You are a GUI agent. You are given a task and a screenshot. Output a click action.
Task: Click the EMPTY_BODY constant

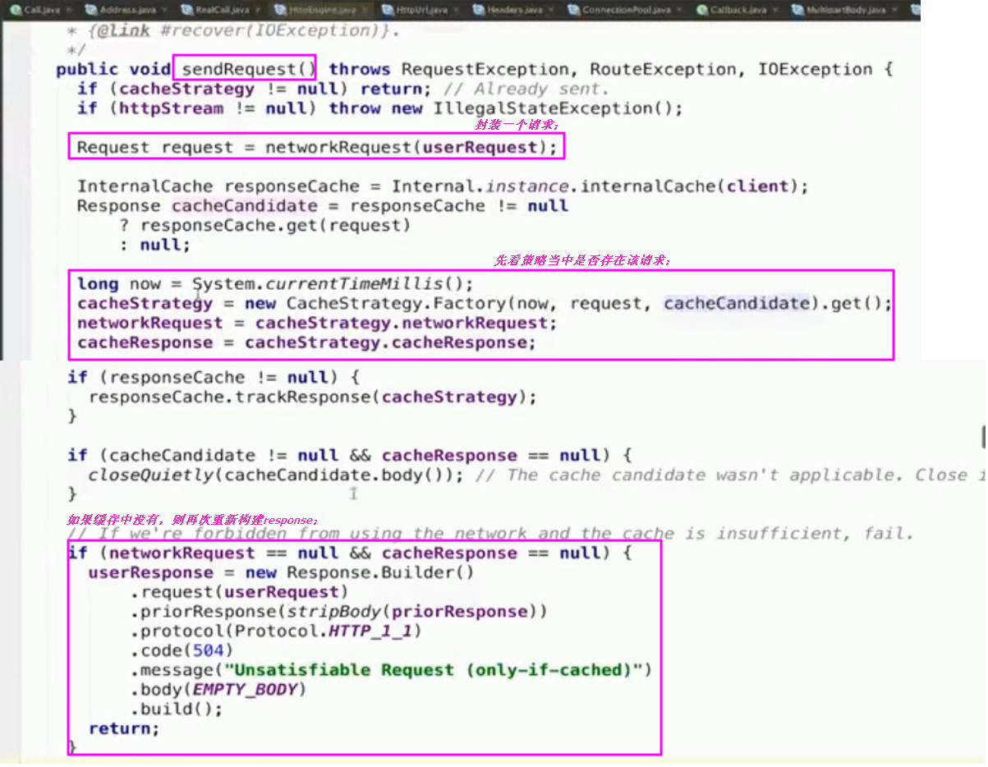tap(244, 691)
